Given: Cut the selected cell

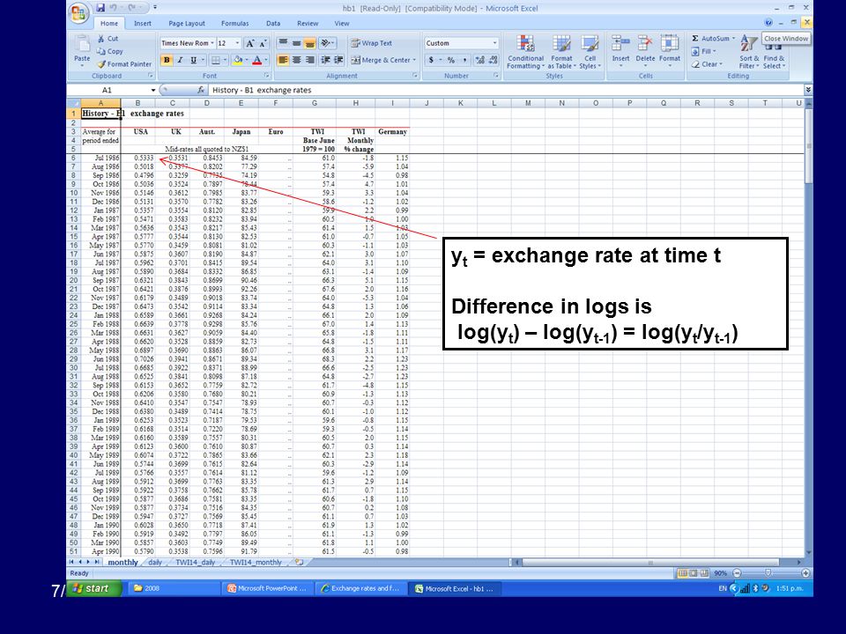Looking at the screenshot, I should (x=108, y=39).
